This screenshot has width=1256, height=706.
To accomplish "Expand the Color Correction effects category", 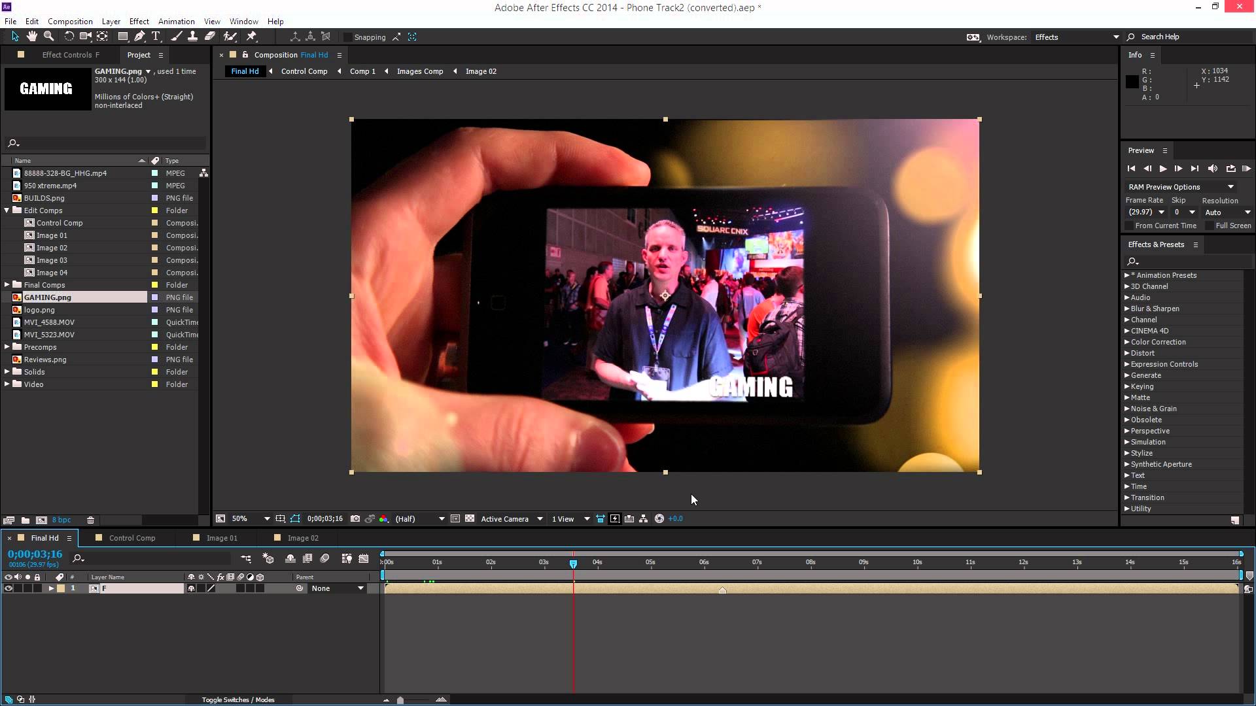I will (x=1128, y=342).
